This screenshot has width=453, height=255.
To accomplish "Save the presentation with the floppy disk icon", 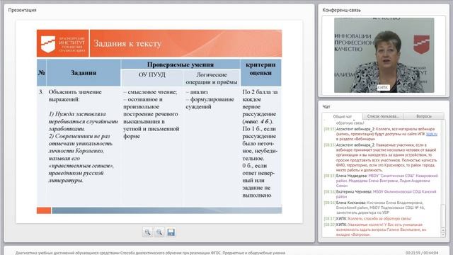I will (171, 232).
